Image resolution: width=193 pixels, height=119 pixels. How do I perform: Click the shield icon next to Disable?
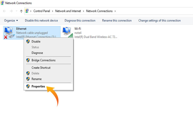[28, 42]
